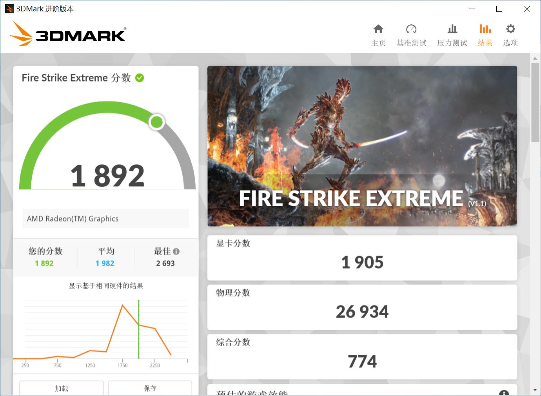Click the 保存 save button

pos(150,389)
